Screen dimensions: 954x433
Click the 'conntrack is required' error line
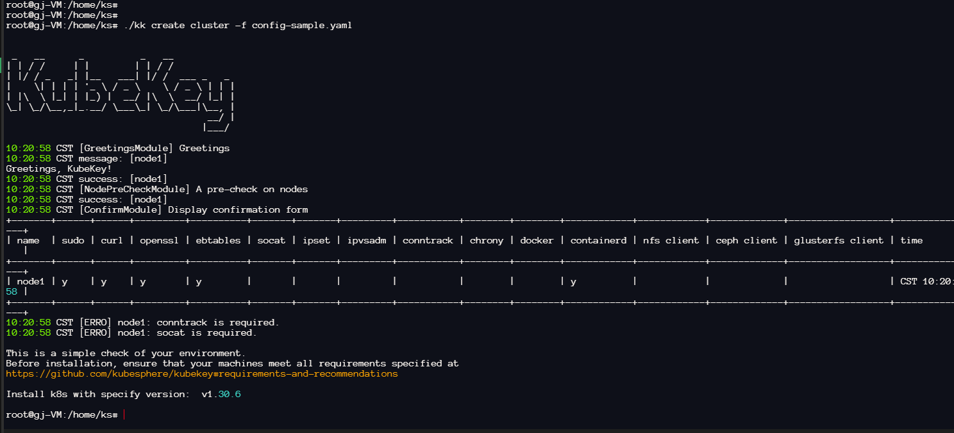(142, 322)
